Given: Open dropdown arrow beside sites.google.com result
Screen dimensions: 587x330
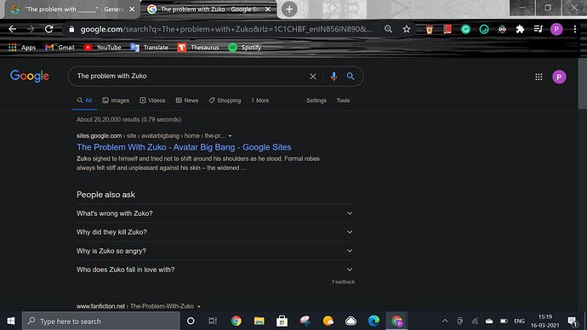Looking at the screenshot, I should pyautogui.click(x=230, y=136).
